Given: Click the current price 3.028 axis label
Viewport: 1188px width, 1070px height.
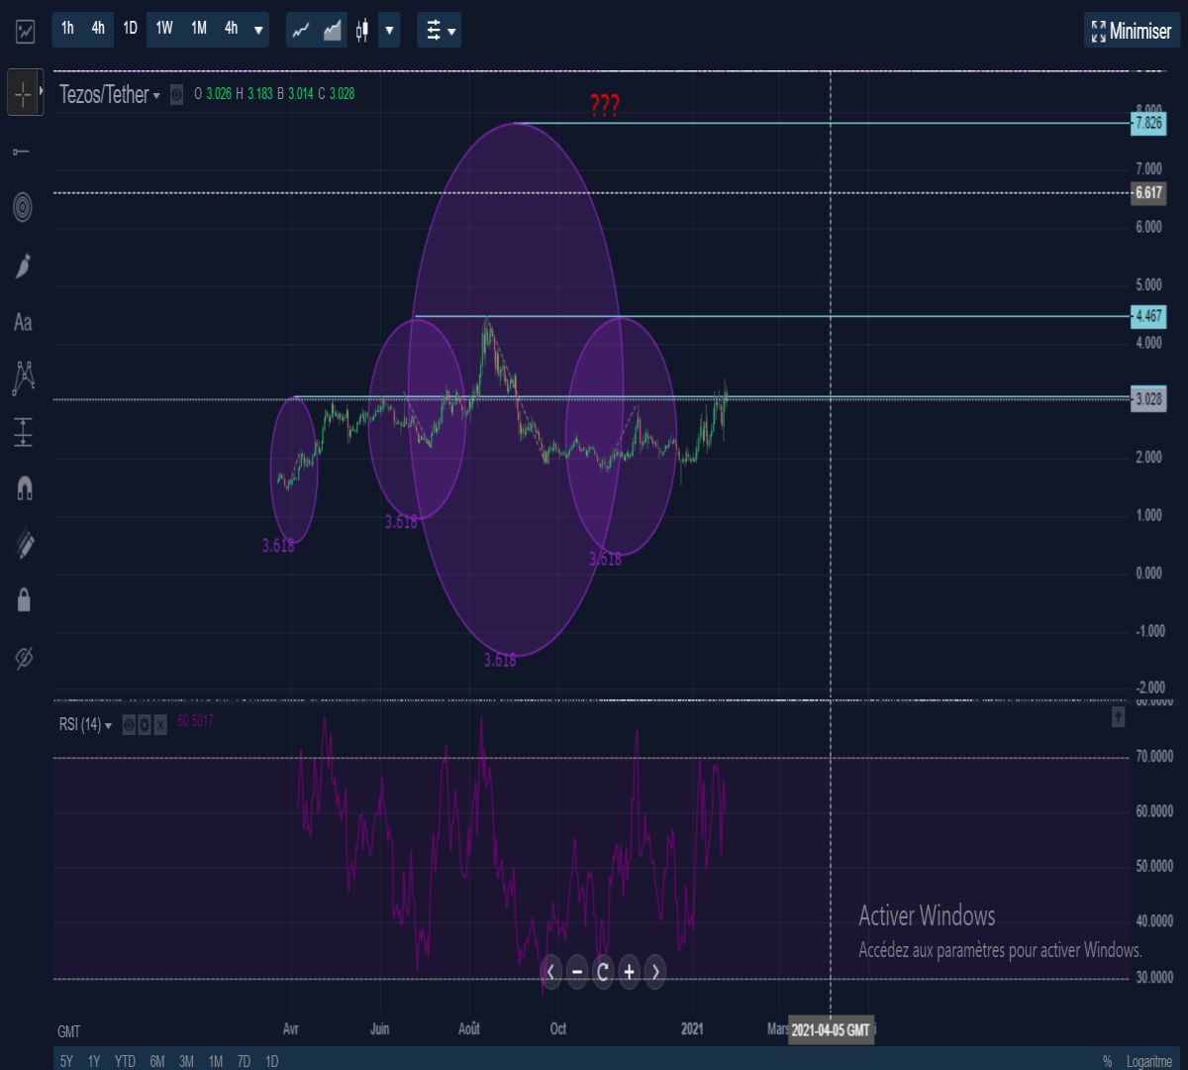Looking at the screenshot, I should click(1148, 399).
